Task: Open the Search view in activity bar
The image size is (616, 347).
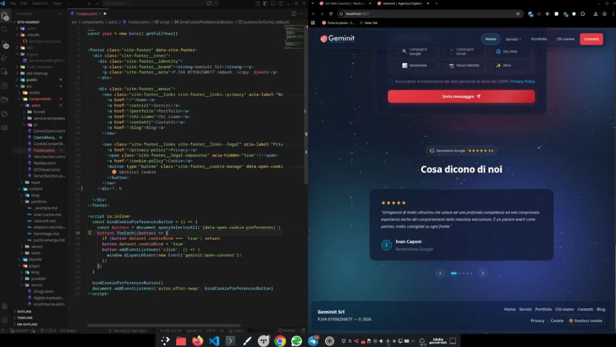Action: click(5, 29)
